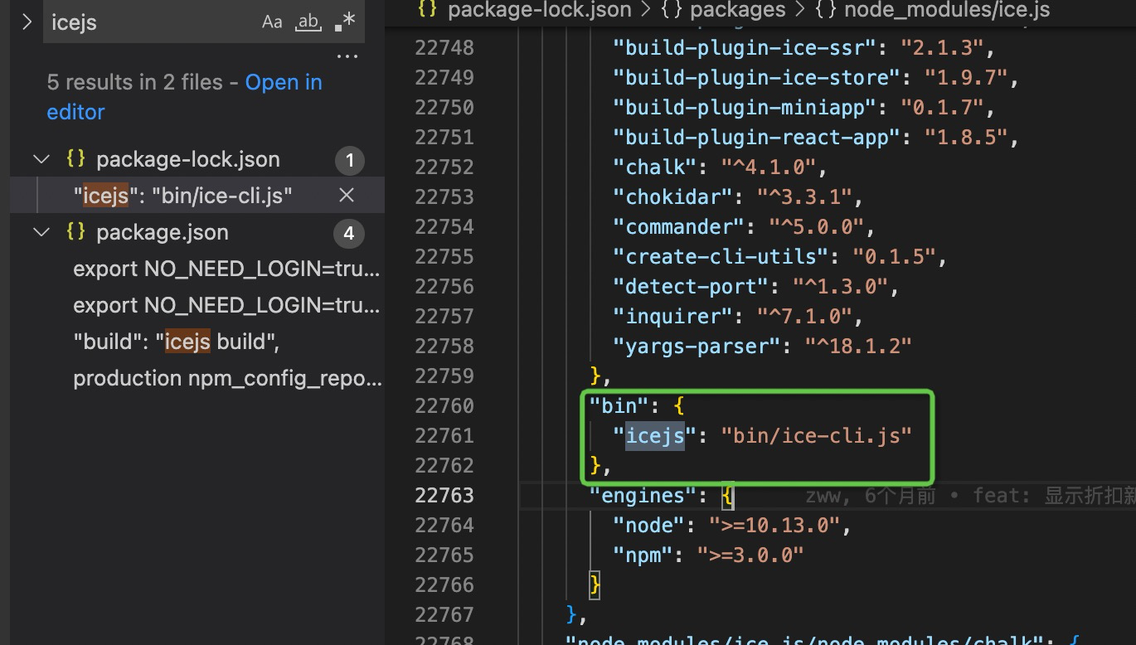Click "^18.1.2" version value

858,346
